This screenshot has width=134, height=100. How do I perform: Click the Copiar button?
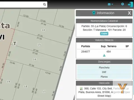pyautogui.click(x=104, y=34)
